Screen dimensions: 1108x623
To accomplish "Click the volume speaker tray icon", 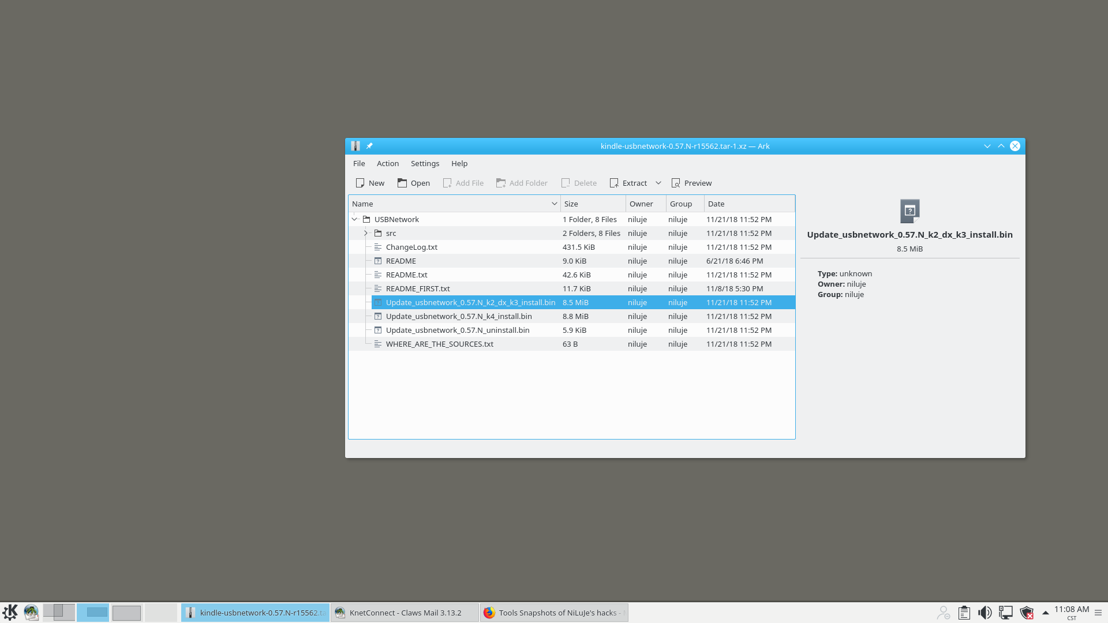I will point(985,613).
